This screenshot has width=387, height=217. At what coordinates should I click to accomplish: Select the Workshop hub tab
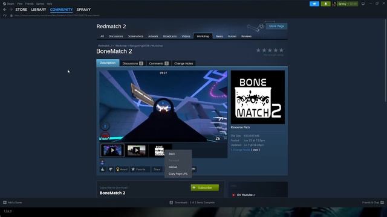(x=203, y=36)
